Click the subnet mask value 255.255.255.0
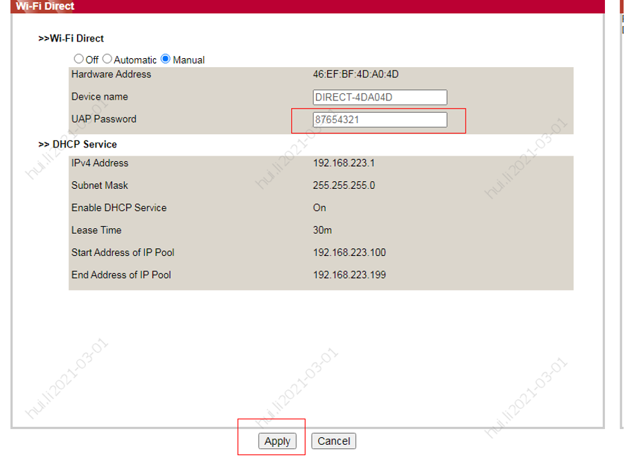 pyautogui.click(x=344, y=185)
